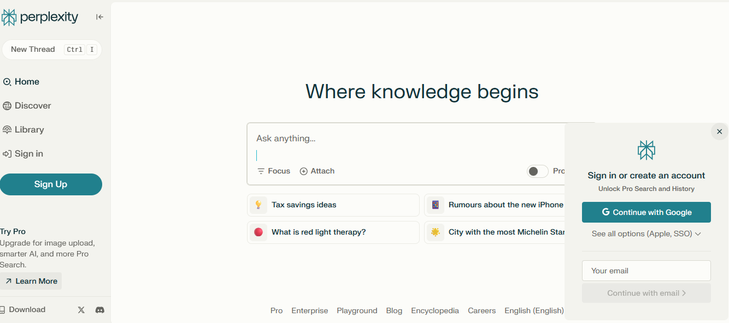The image size is (729, 323).
Task: Open the English (English) language selector
Action: [x=534, y=310]
